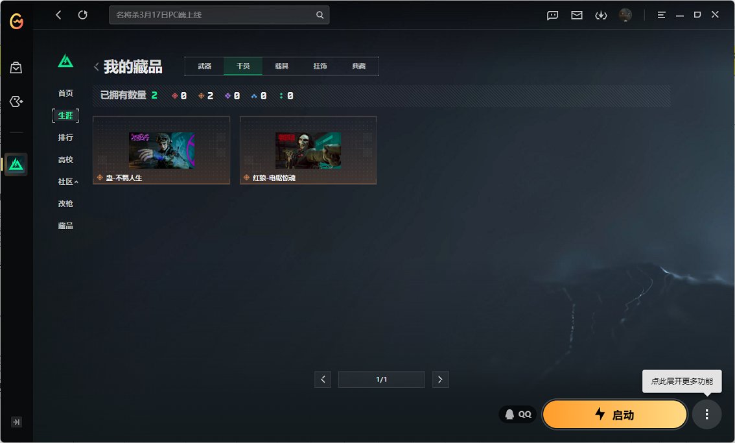Open the mail inbox icon
Viewport: 735px width, 443px height.
[576, 15]
